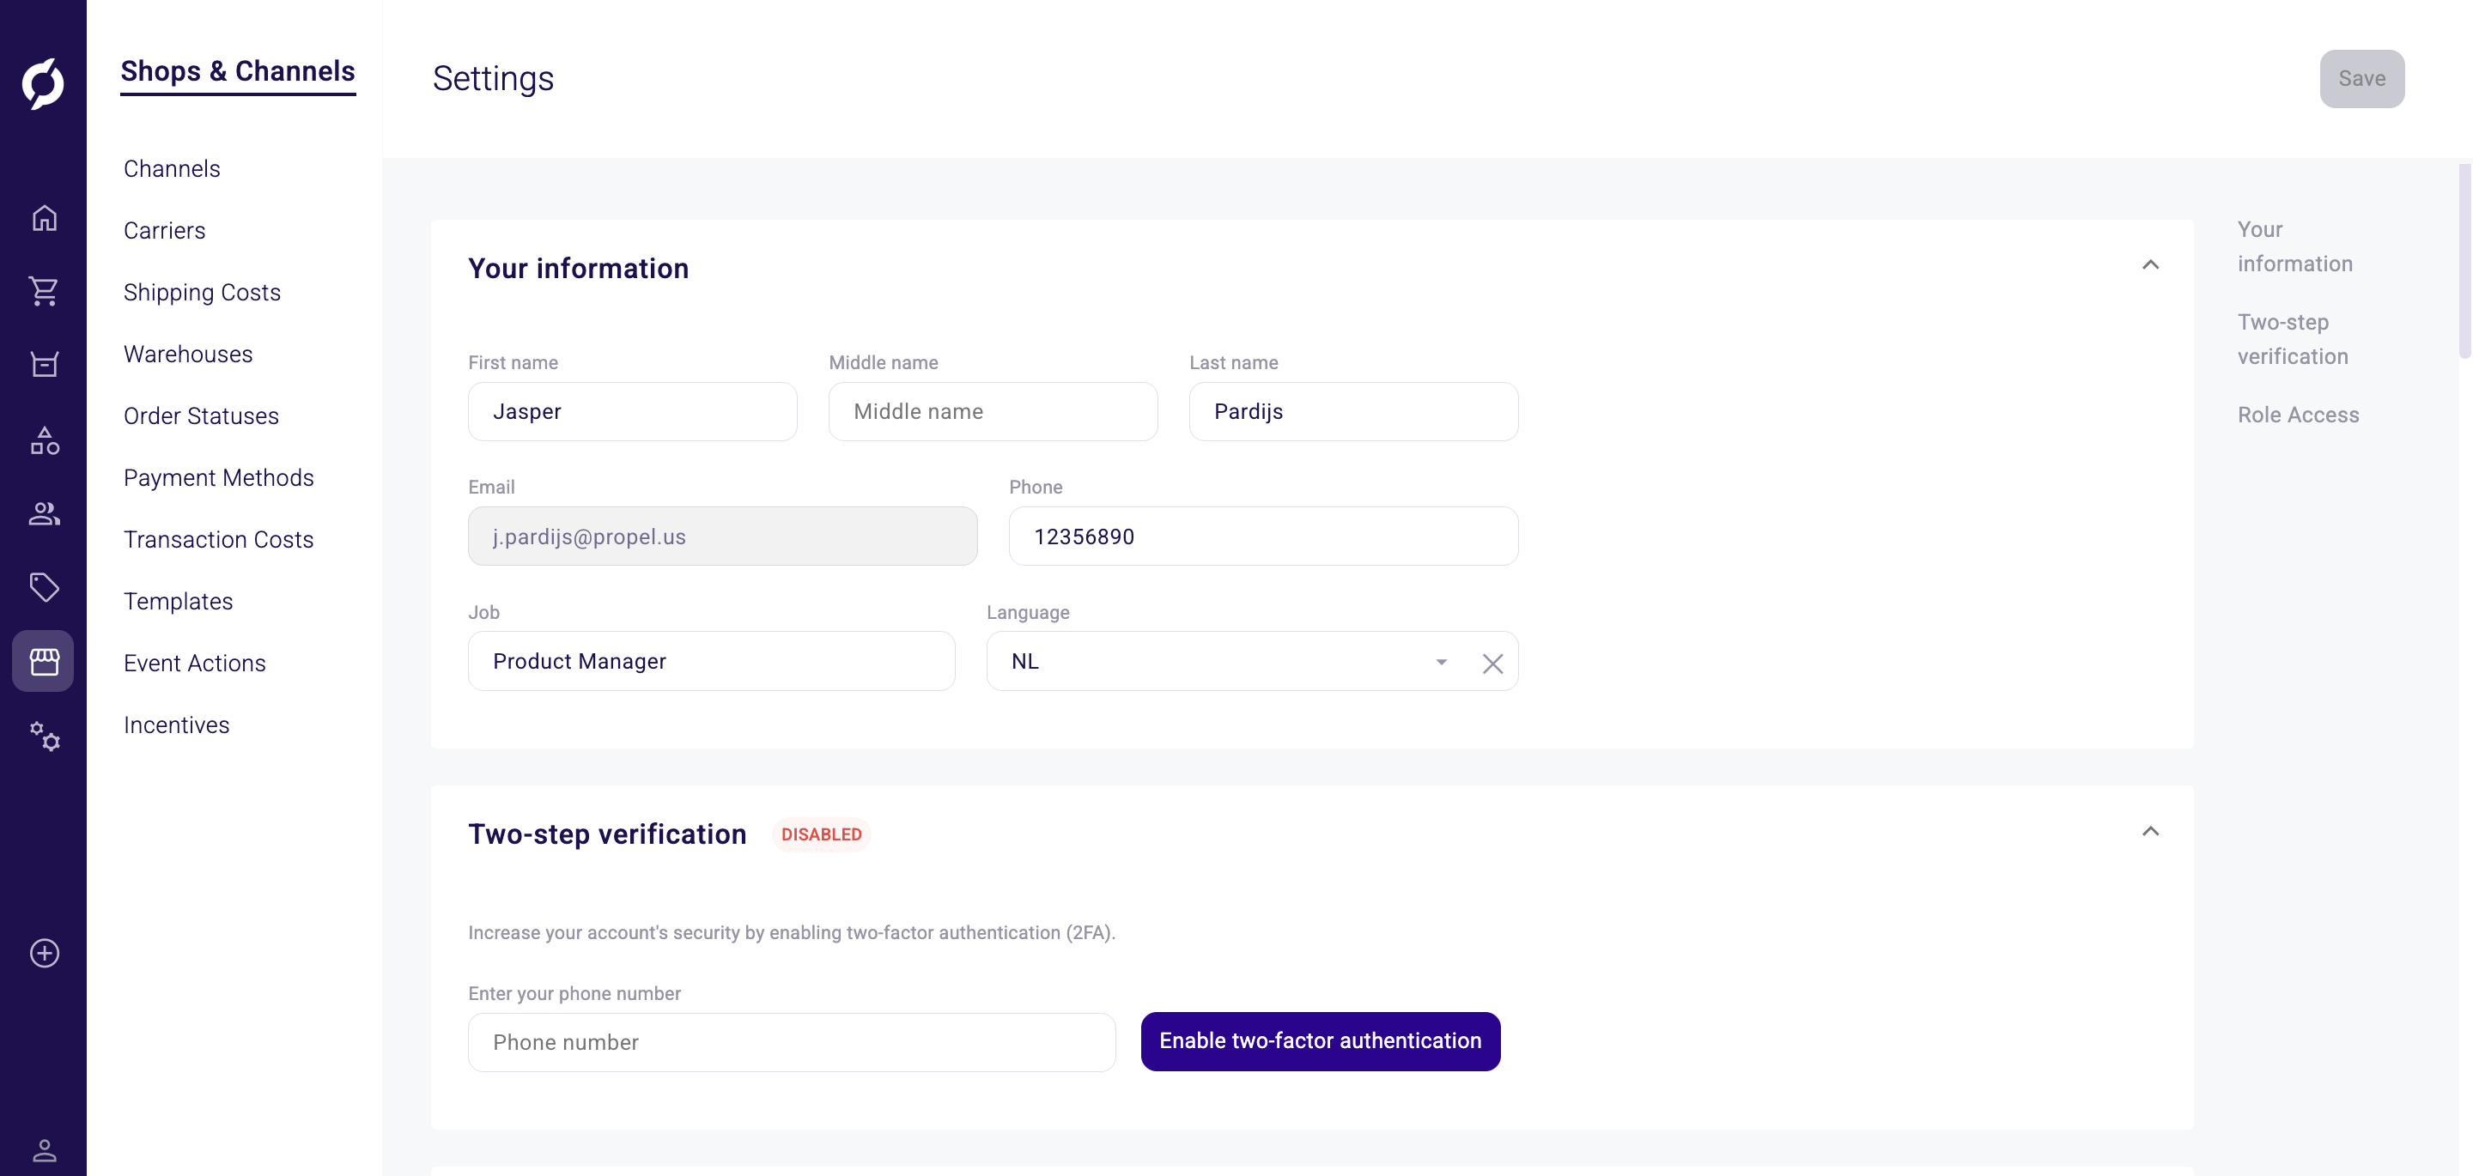This screenshot has height=1176, width=2473.
Task: Click the app logo icon
Action: pos(43,83)
